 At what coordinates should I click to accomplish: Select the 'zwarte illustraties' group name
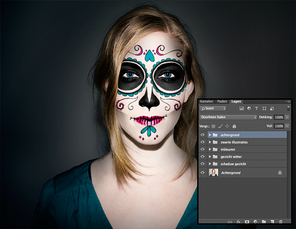click(x=234, y=142)
